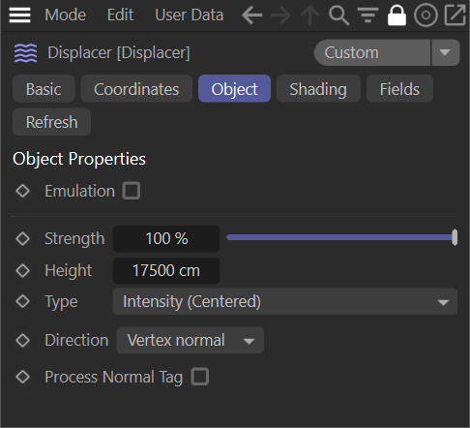
Task: Click the Displacer wave object icon
Action: (25, 53)
